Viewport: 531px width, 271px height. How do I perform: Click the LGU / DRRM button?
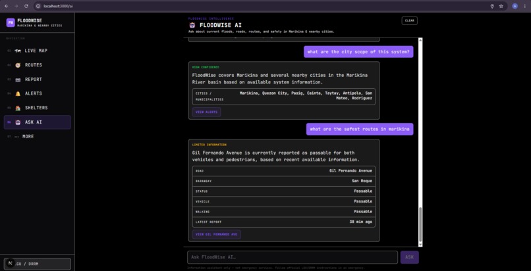point(38,264)
